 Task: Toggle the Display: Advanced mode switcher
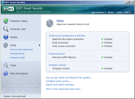[x=14, y=96]
